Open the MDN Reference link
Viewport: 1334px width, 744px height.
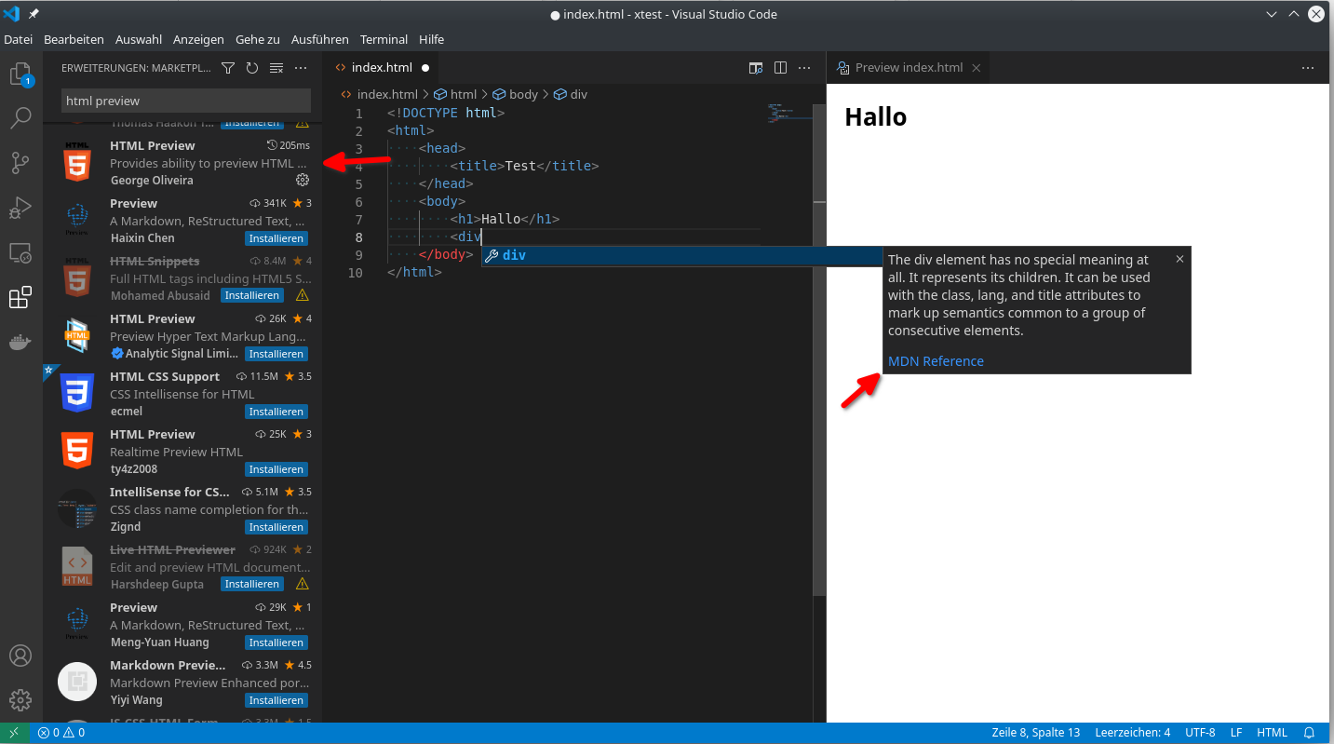pyautogui.click(x=936, y=361)
